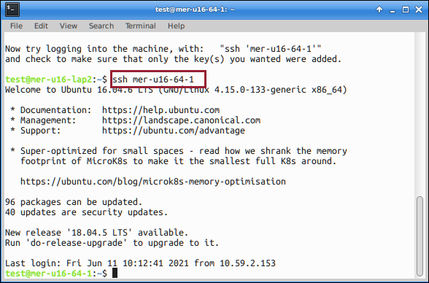Viewport: 429px width, 283px height.
Task: Click the 'Support:' label
Action: (41, 131)
